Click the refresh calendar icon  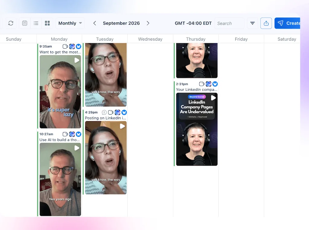[x=11, y=23]
